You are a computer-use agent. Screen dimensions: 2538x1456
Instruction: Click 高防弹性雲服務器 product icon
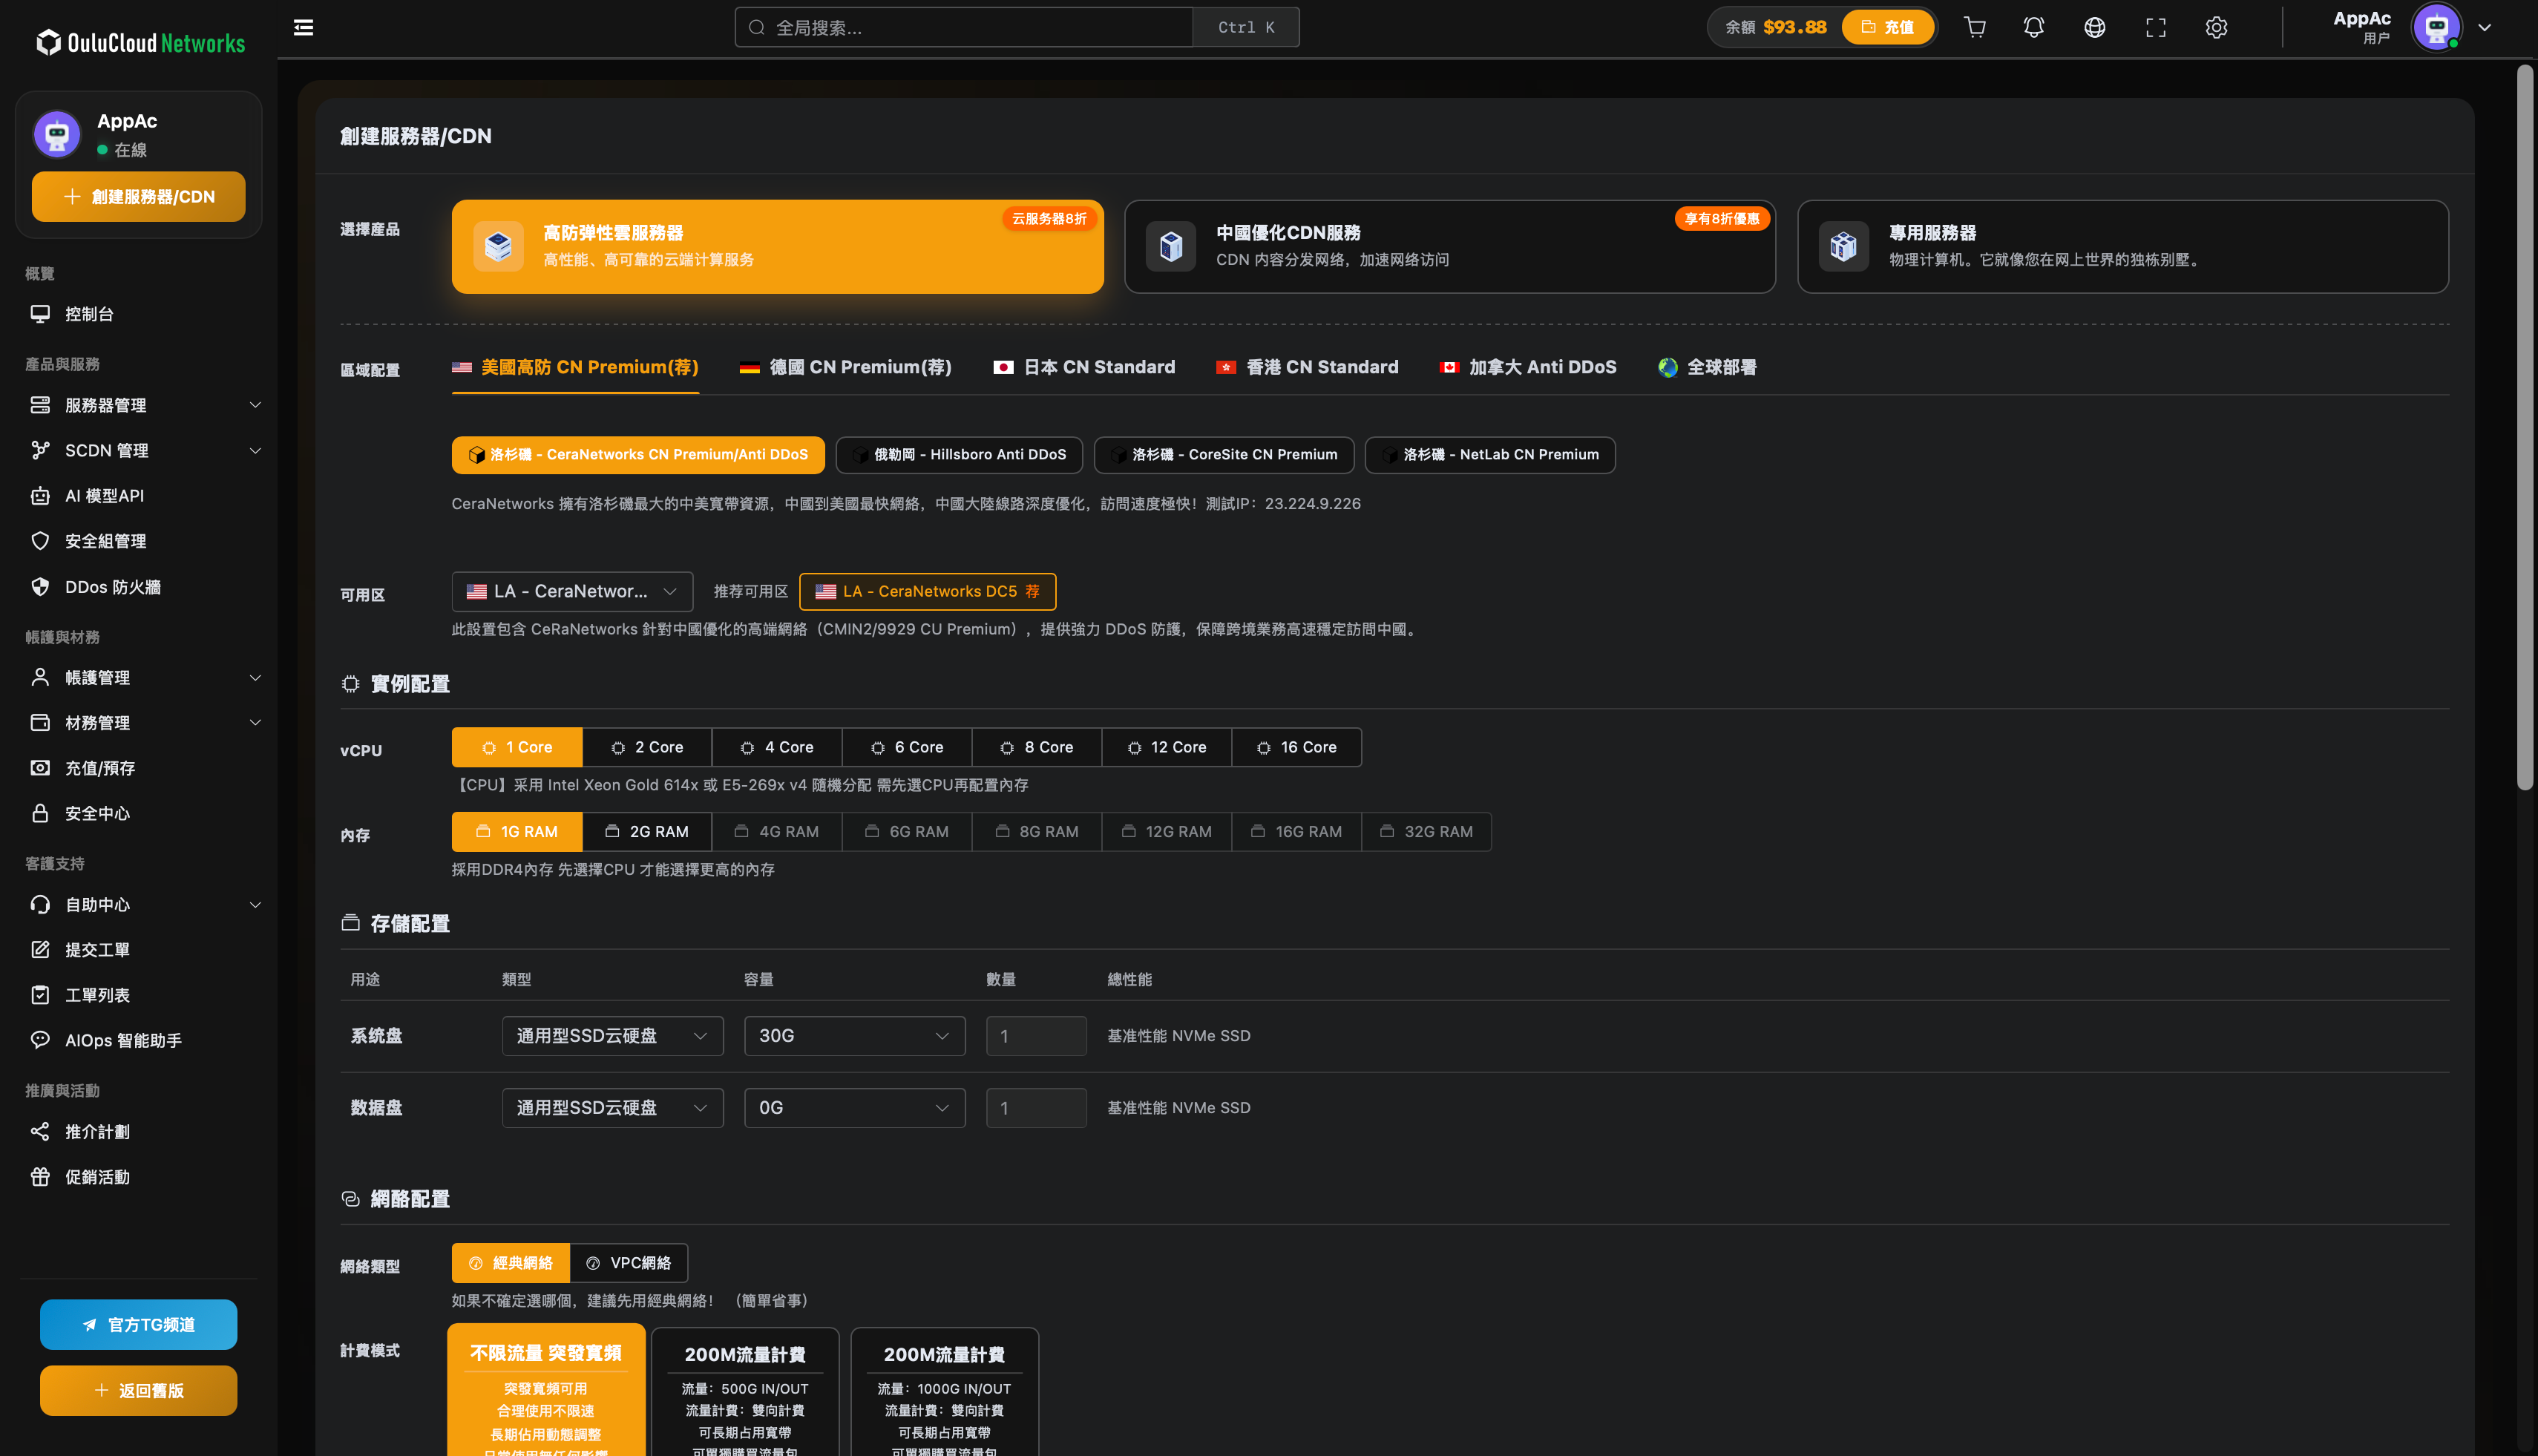498,246
